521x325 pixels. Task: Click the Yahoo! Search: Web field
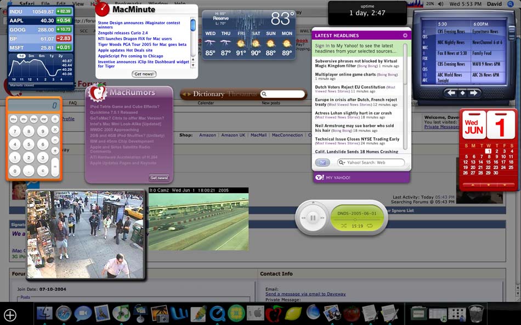(x=371, y=162)
